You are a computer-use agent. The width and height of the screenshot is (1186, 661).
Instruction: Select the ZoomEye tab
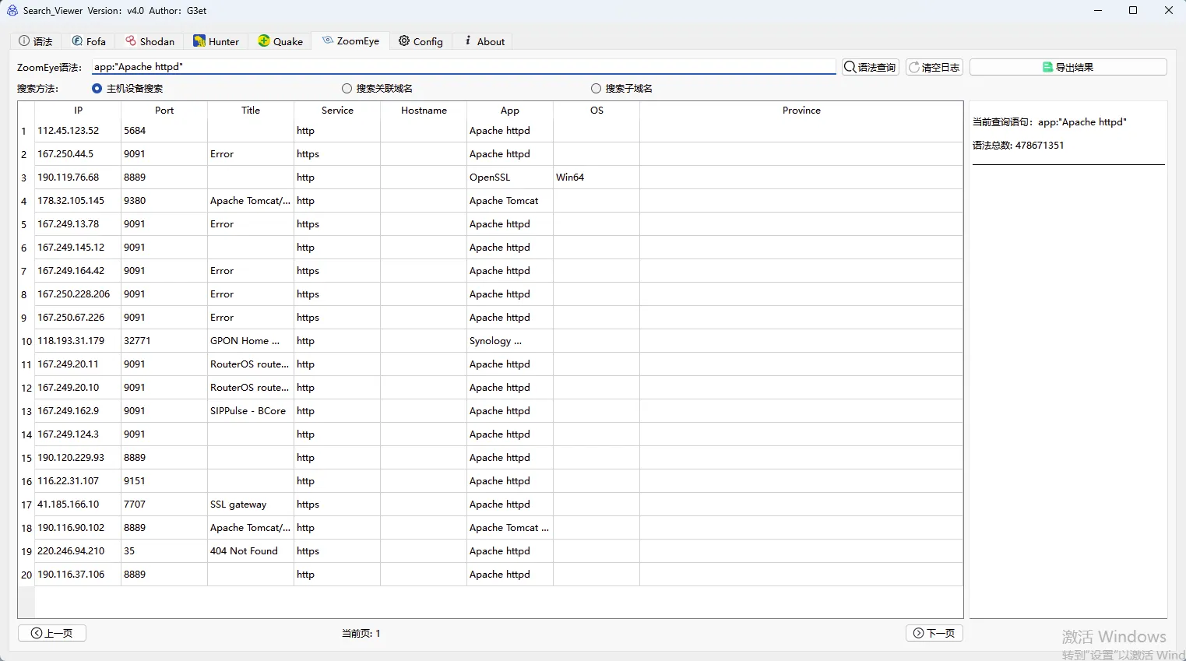(x=351, y=40)
